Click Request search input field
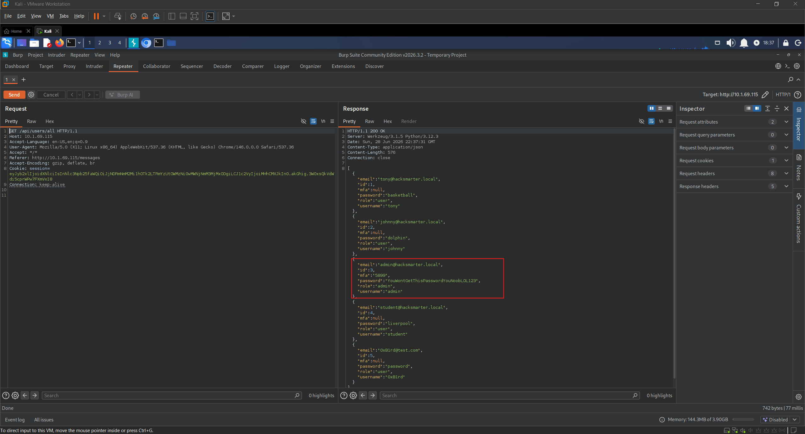Screen dimensions: 805x434 coord(172,396)
